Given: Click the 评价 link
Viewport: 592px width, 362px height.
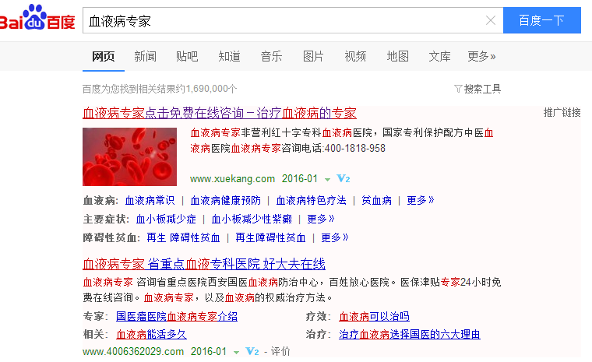Looking at the screenshot, I should [x=280, y=352].
